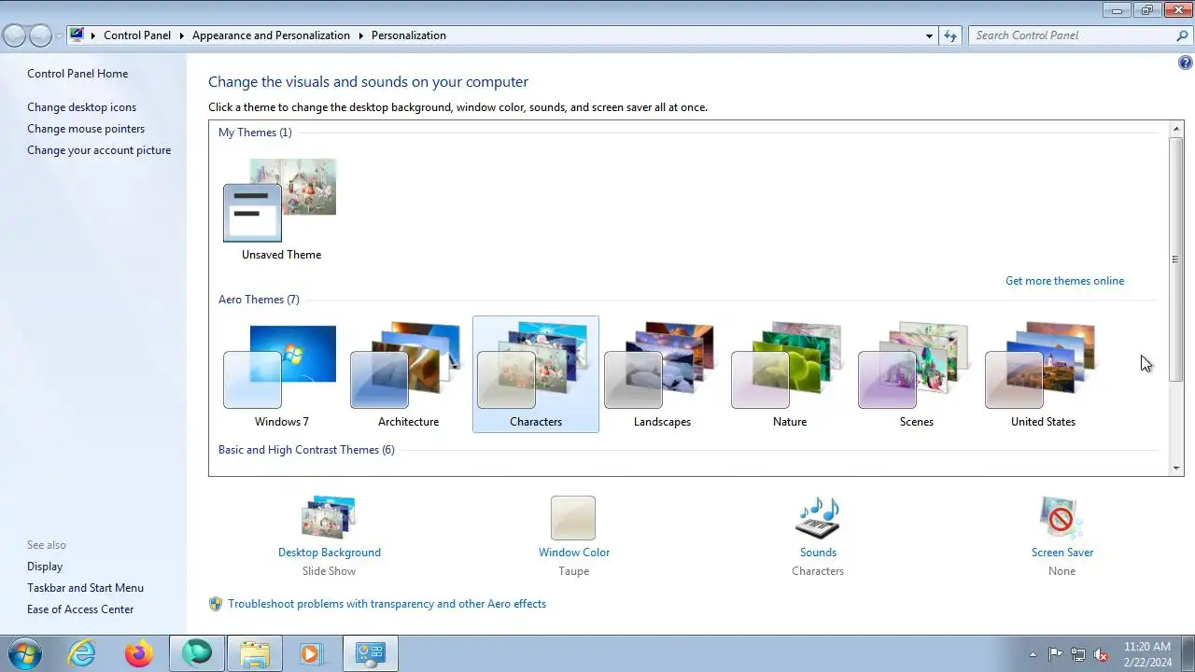The height and width of the screenshot is (672, 1195).
Task: Show hidden system tray icons
Action: click(1033, 654)
